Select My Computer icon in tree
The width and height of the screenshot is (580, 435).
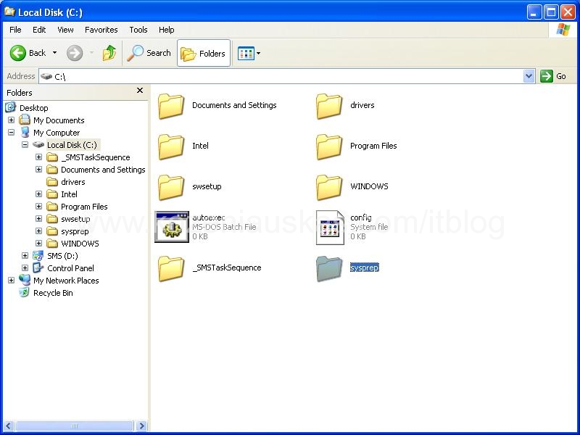coord(25,132)
